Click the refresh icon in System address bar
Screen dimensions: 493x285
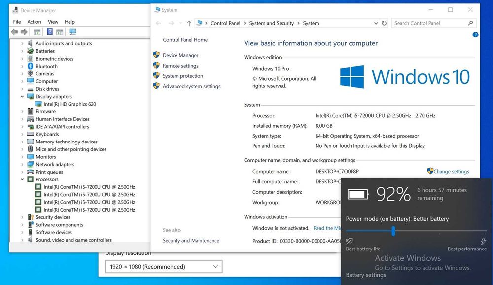click(x=384, y=23)
